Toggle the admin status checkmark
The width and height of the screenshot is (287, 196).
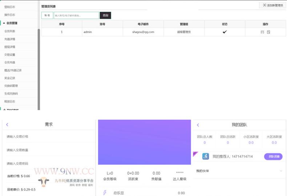click(x=225, y=32)
